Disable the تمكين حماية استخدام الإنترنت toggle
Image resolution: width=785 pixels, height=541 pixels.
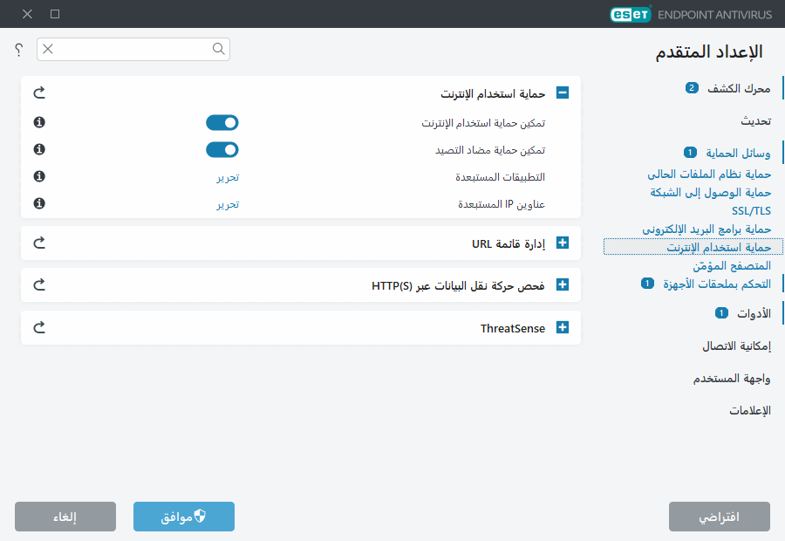(222, 122)
